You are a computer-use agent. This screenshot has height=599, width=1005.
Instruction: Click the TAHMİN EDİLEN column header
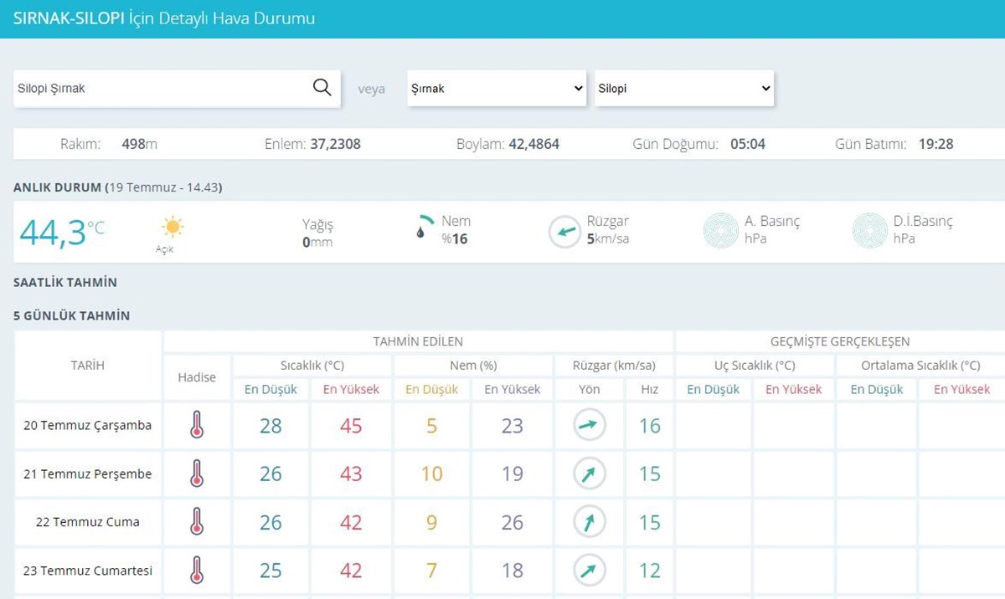(x=418, y=341)
